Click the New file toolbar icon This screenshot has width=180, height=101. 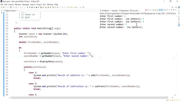[2, 7]
